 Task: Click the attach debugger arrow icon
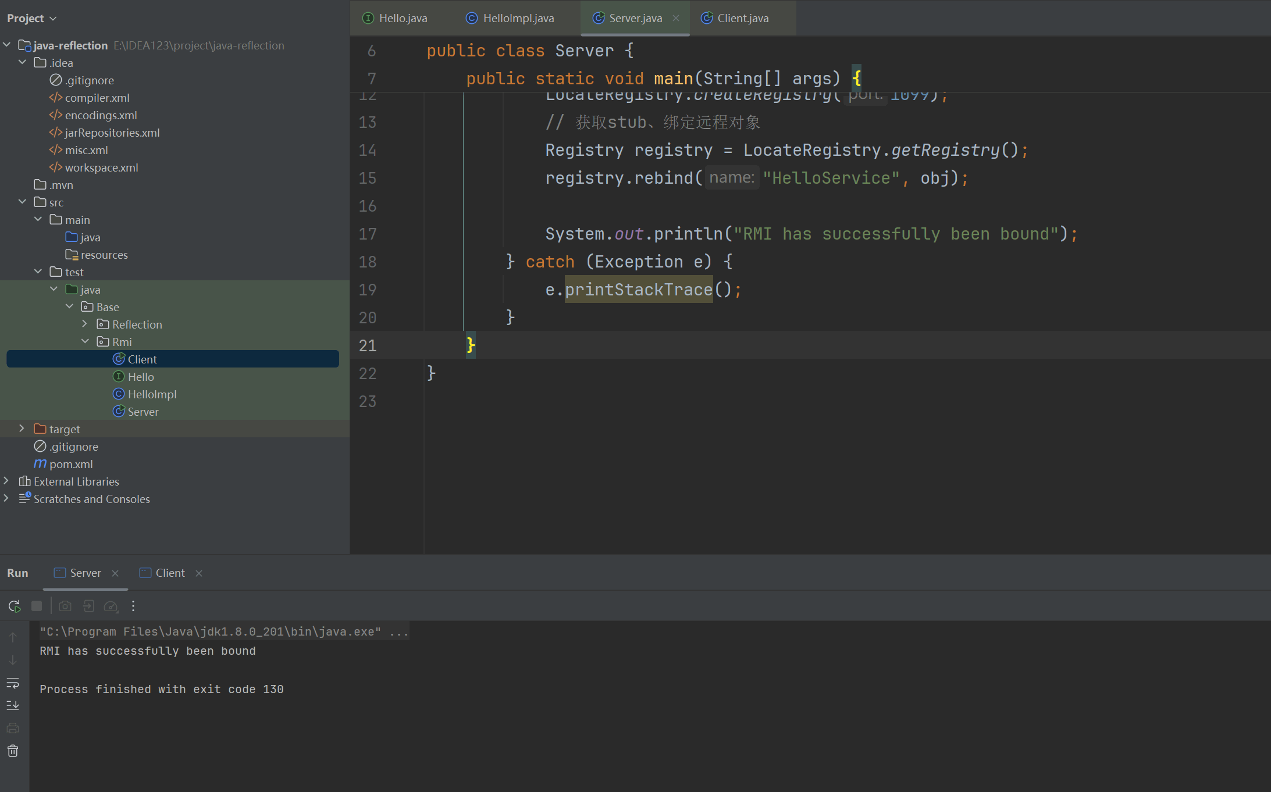click(x=88, y=606)
